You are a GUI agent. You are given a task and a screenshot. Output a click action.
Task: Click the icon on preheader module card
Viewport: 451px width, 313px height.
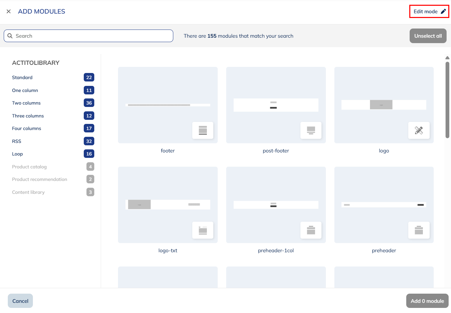tap(419, 230)
